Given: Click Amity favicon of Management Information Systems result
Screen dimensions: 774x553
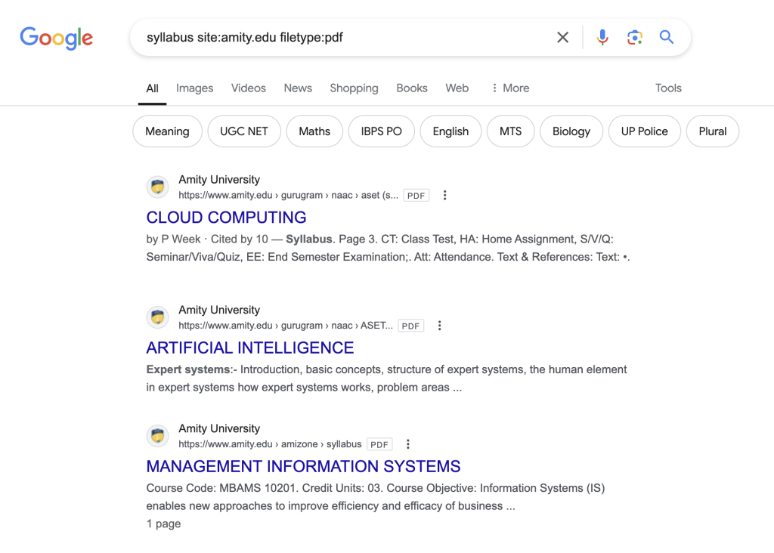Looking at the screenshot, I should coord(158,436).
